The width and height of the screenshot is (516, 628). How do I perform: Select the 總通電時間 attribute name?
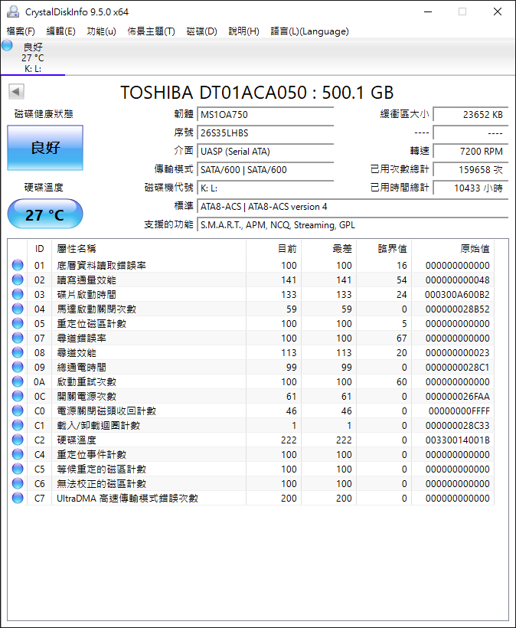[81, 368]
